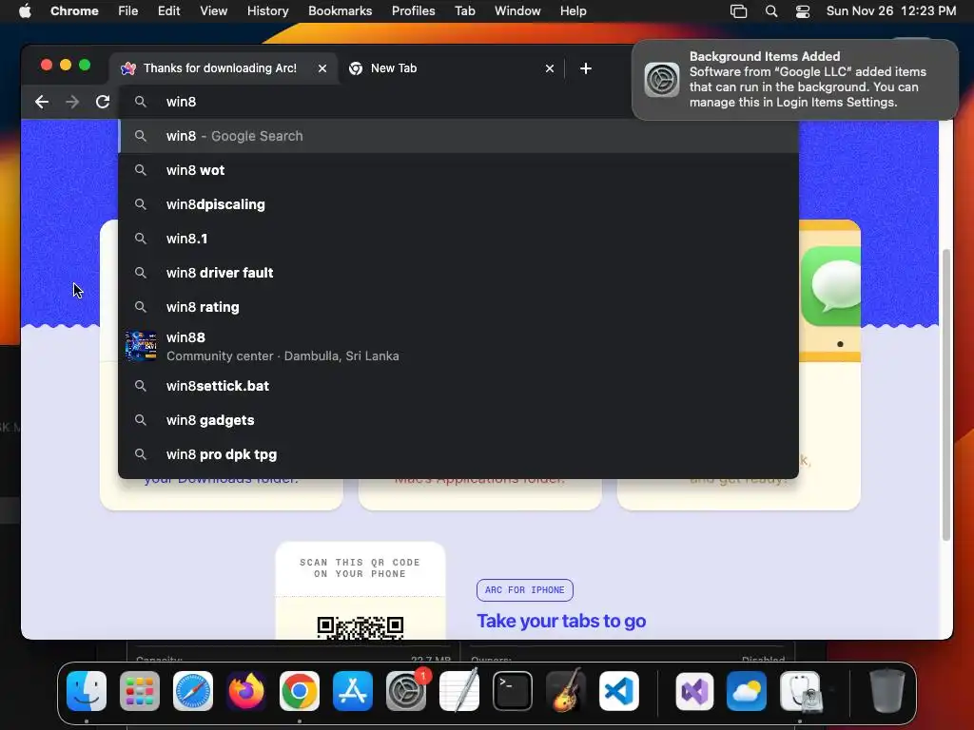The height and width of the screenshot is (730, 974).
Task: Click the win88 suggestion thumbnail image
Action: pos(141,346)
